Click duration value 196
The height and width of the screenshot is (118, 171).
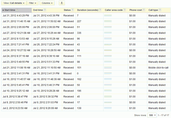pyautogui.click(x=79, y=91)
